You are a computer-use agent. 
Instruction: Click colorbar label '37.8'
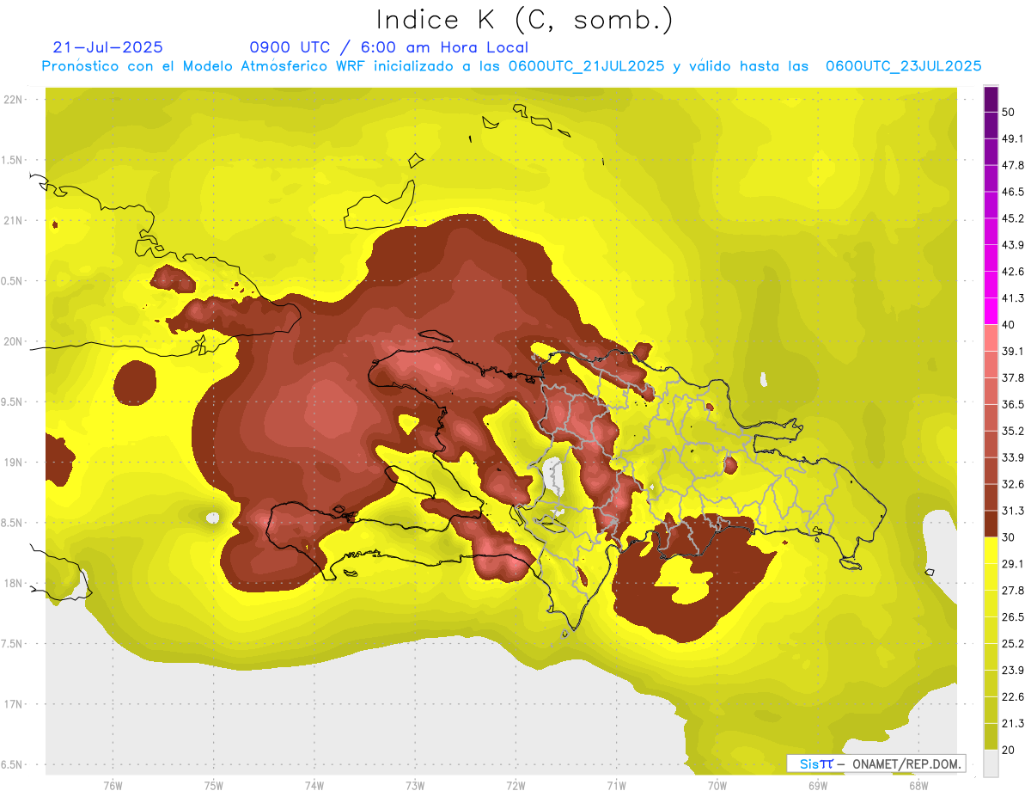click(1013, 378)
